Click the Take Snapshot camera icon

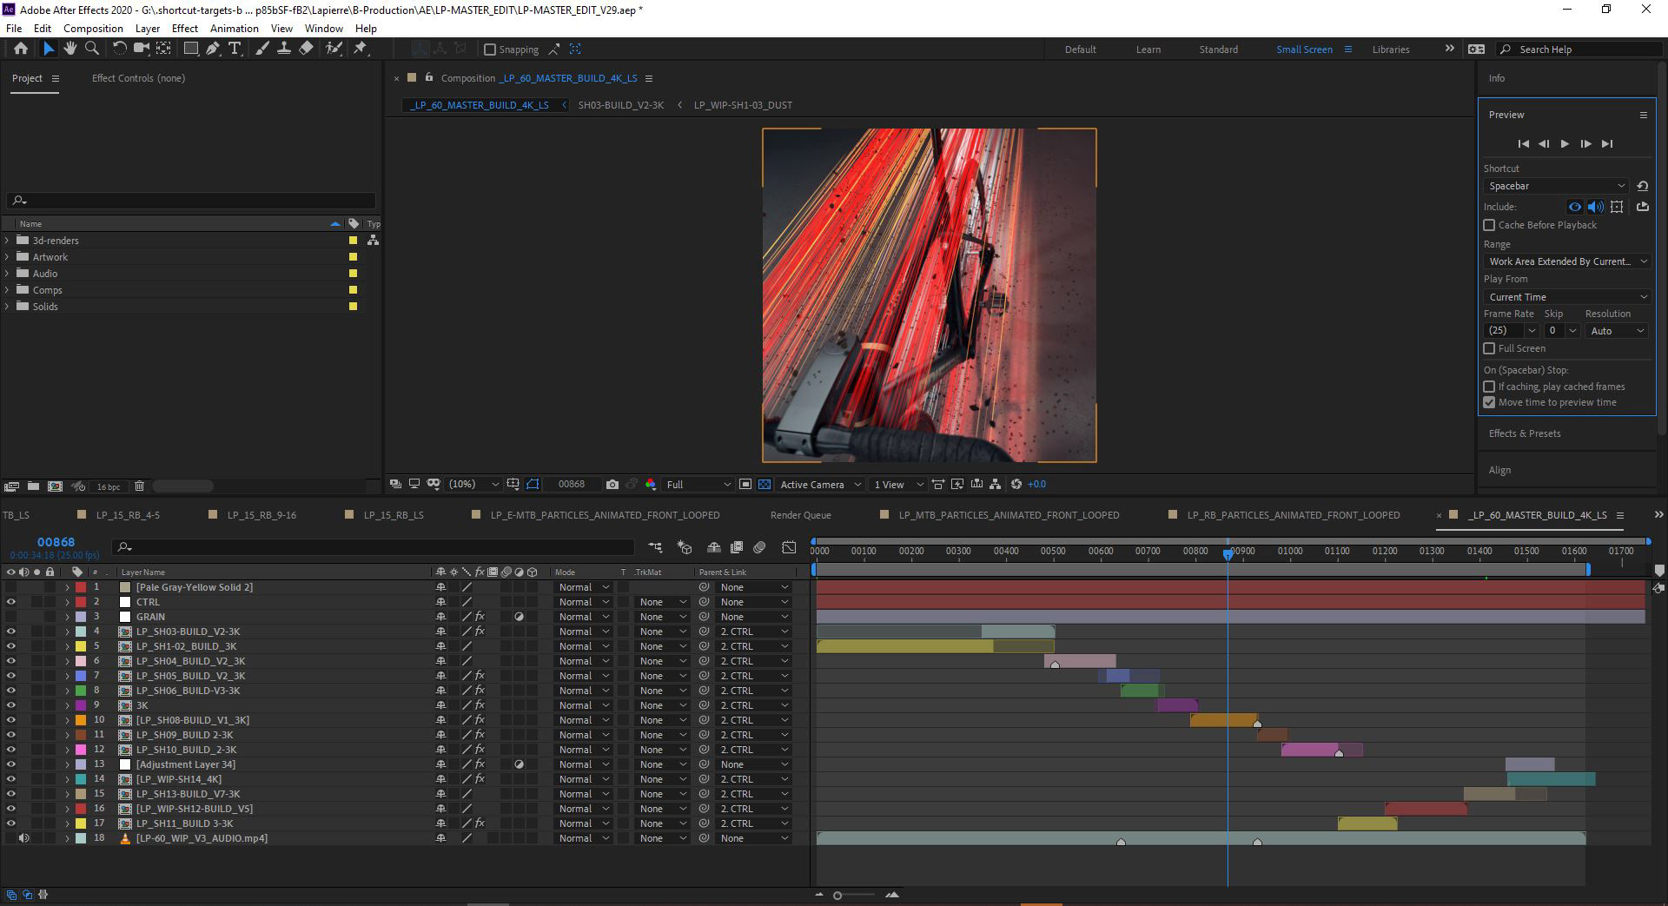(612, 485)
